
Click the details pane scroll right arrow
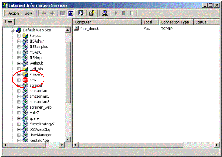[217, 145]
